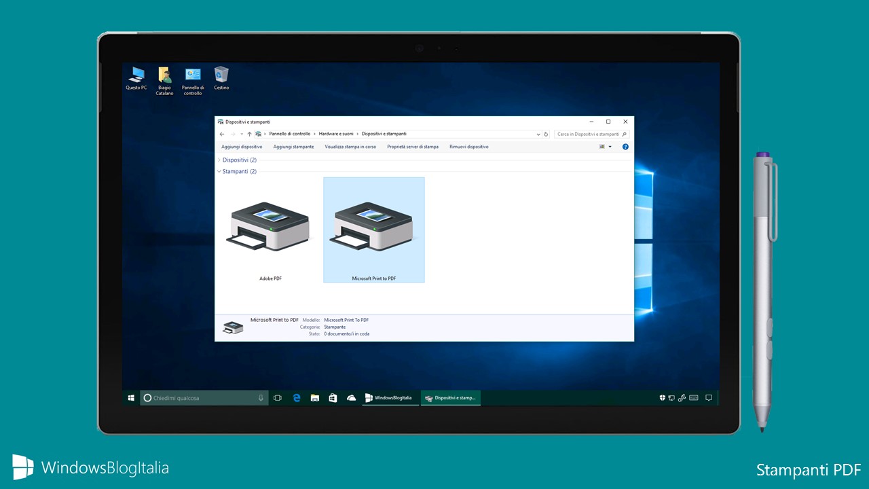869x489 pixels.
Task: Click the Stampante category value
Action: tap(335, 327)
